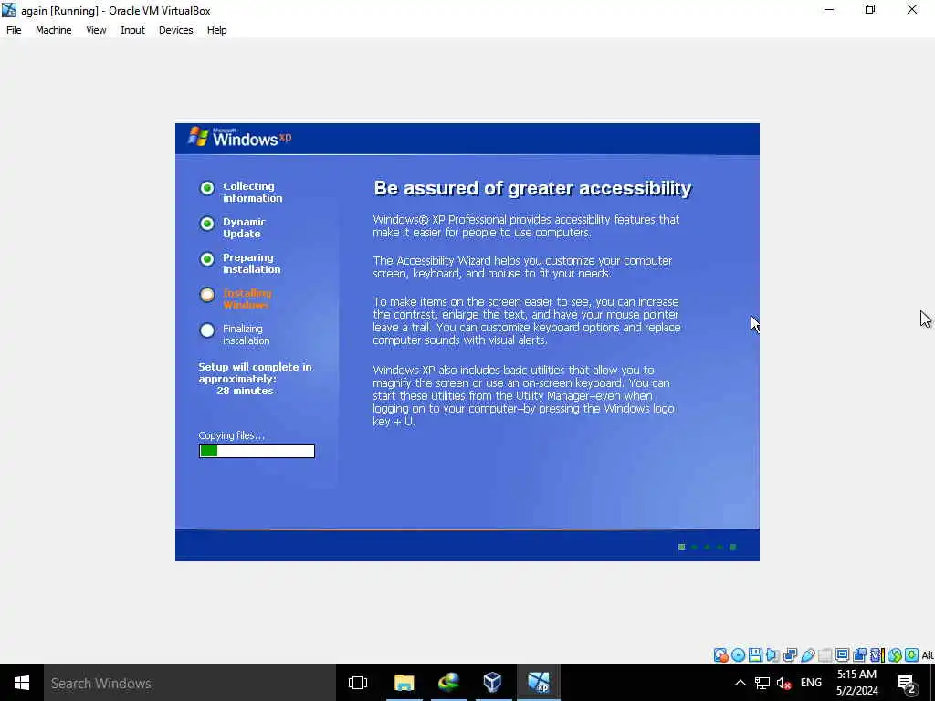Viewport: 935px width, 701px height.
Task: Click the shared folders indicator icon
Action: [x=825, y=655]
